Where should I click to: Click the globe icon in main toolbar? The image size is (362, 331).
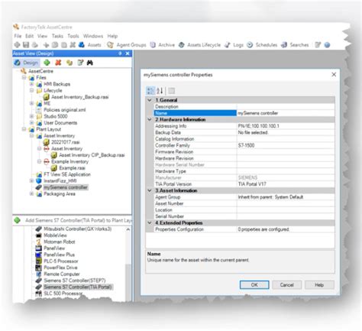327,45
